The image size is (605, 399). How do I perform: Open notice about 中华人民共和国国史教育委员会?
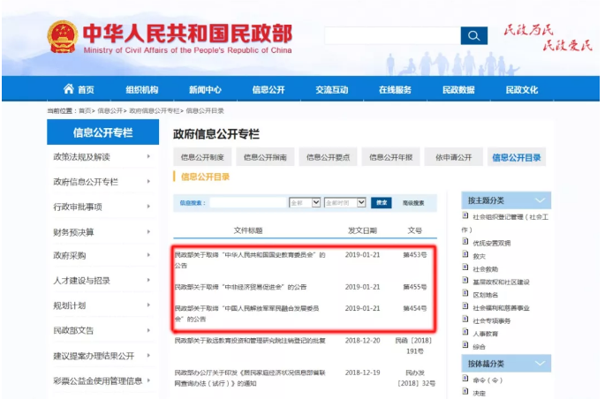[x=250, y=260]
